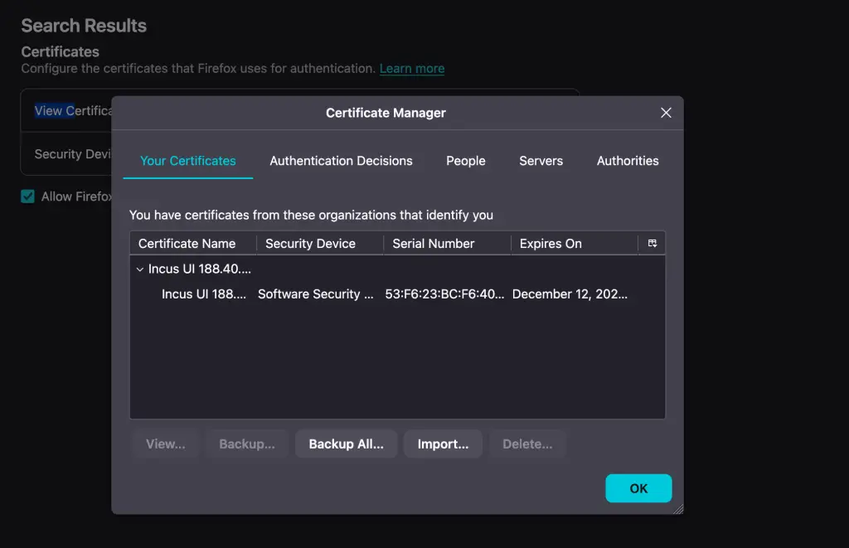Screen dimensions: 849x548
Task: Open the column picker icon in the table header
Action: click(653, 243)
